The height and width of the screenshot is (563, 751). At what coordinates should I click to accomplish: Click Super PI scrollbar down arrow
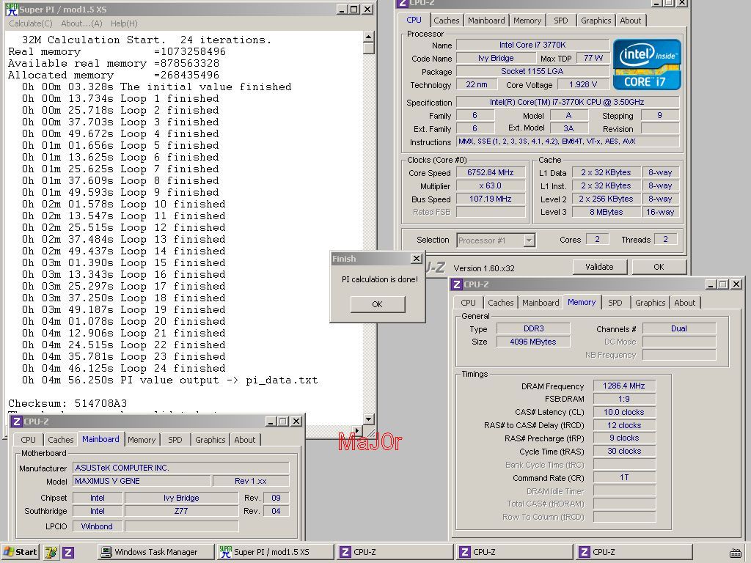[x=368, y=419]
